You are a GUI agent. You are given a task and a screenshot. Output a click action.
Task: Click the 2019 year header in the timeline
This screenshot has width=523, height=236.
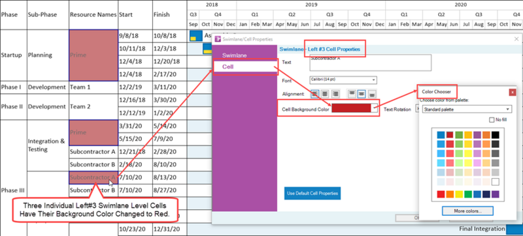point(311,5)
